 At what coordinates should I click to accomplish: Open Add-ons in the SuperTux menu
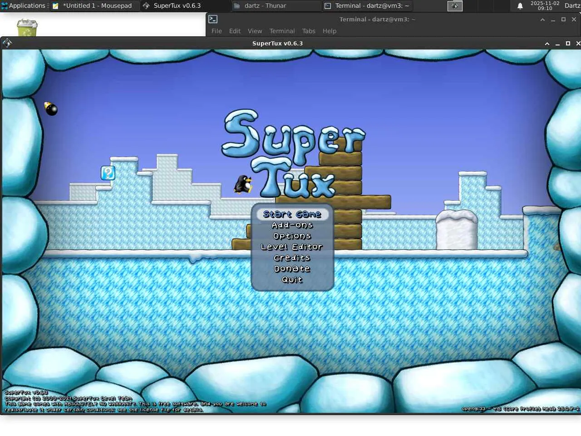292,225
